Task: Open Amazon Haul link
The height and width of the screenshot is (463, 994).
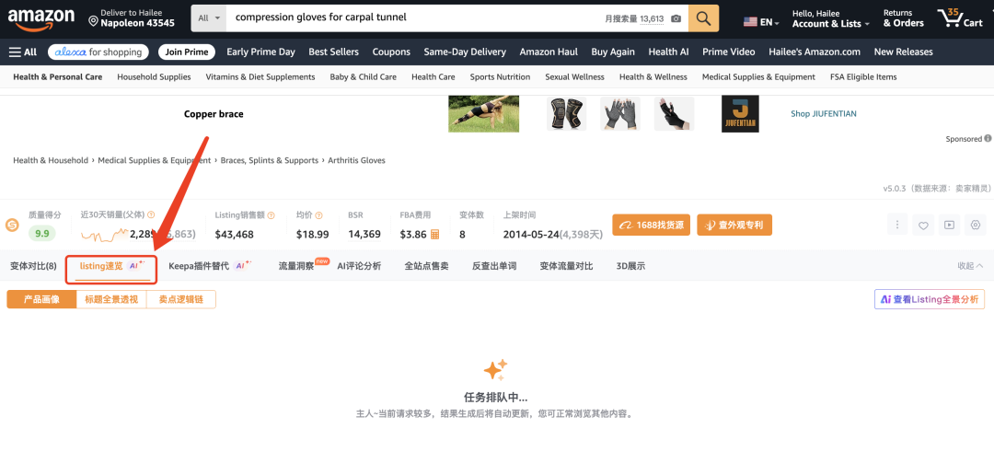Action: [x=549, y=52]
